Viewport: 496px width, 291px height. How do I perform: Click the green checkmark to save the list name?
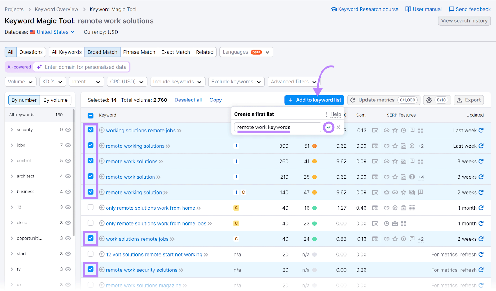(x=328, y=127)
